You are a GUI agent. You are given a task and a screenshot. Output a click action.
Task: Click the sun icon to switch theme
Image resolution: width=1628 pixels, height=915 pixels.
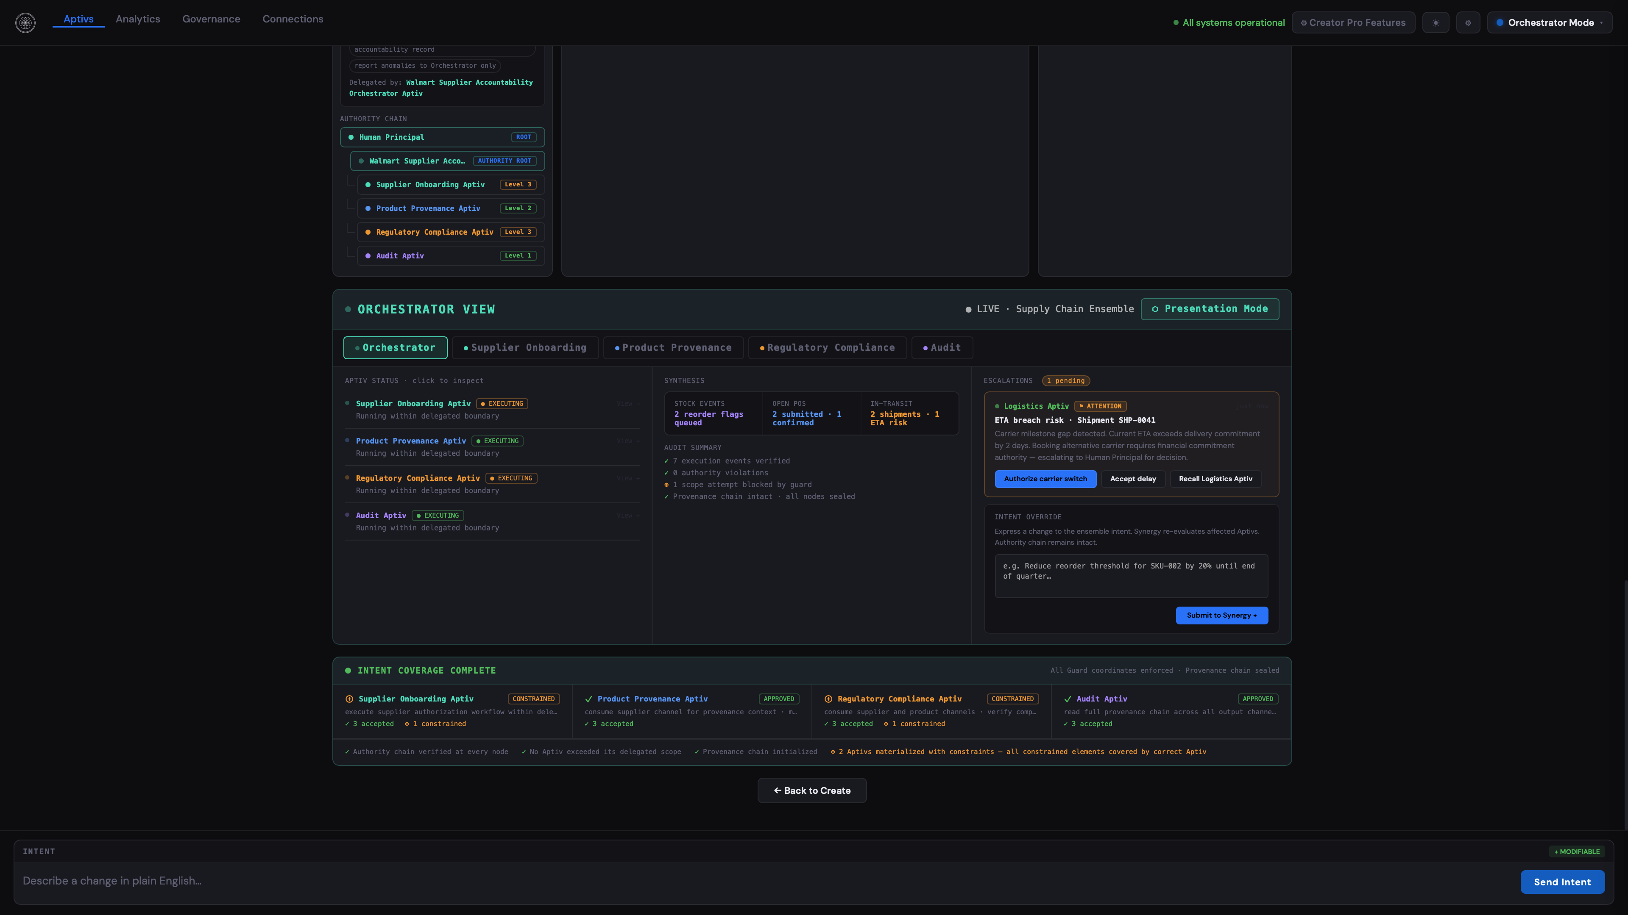point(1436,22)
